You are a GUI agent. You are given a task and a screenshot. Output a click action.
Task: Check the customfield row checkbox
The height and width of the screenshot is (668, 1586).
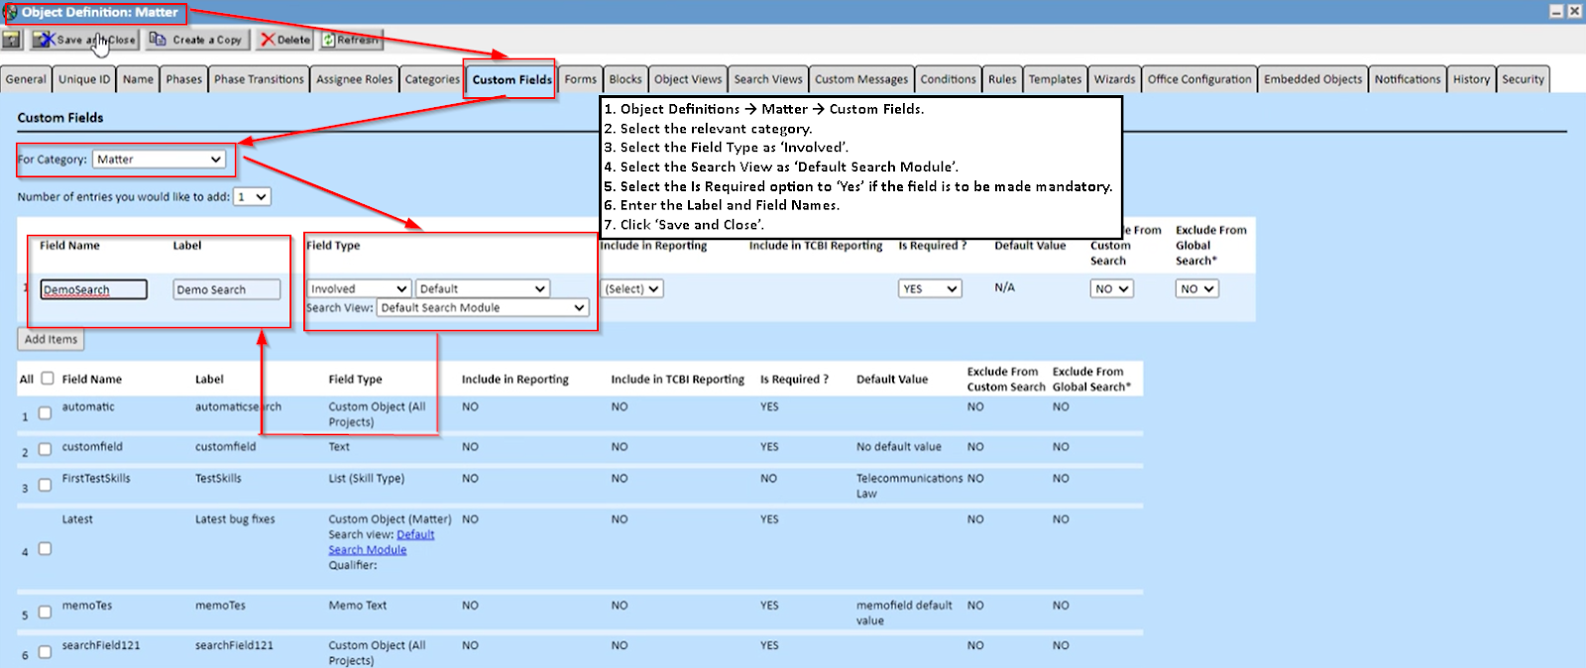click(45, 449)
